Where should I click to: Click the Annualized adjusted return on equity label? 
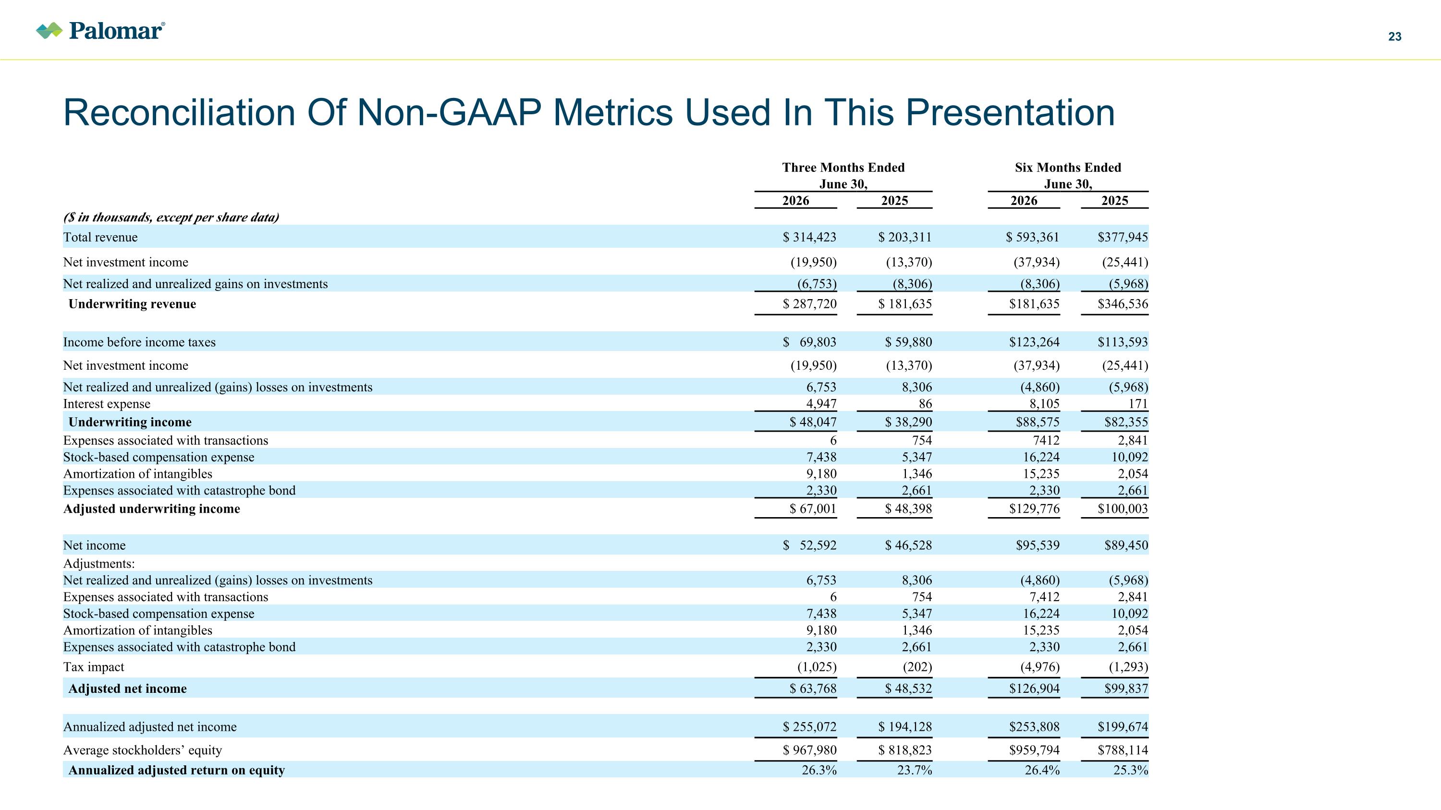point(177,770)
